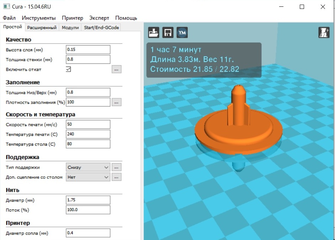Open the Доп. сцепление со столом dropdown
Viewport: 335px width, 240px height.
coord(88,177)
